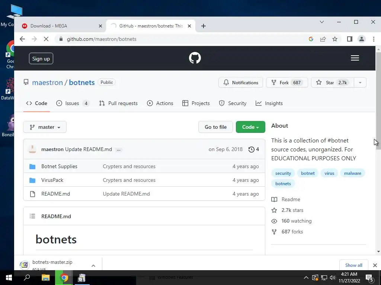
Task: Click the Fork button
Action: click(287, 83)
